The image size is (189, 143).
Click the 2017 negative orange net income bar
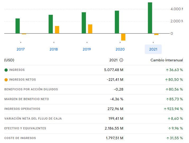(24, 34)
